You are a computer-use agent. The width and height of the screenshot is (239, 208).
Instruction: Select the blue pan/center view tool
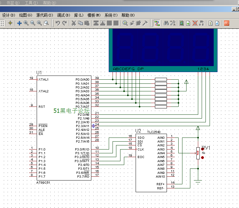[19, 23]
